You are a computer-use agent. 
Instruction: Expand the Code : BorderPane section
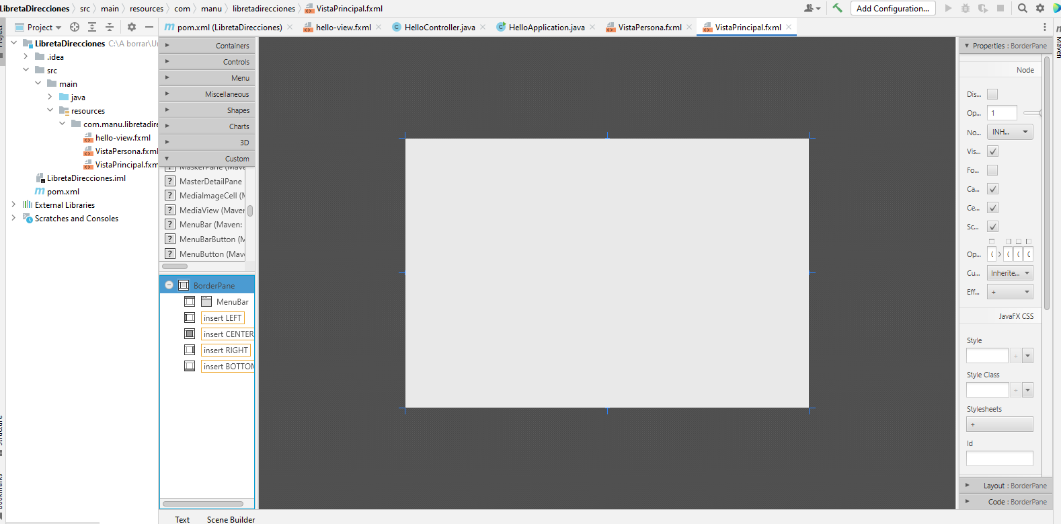tap(1005, 502)
